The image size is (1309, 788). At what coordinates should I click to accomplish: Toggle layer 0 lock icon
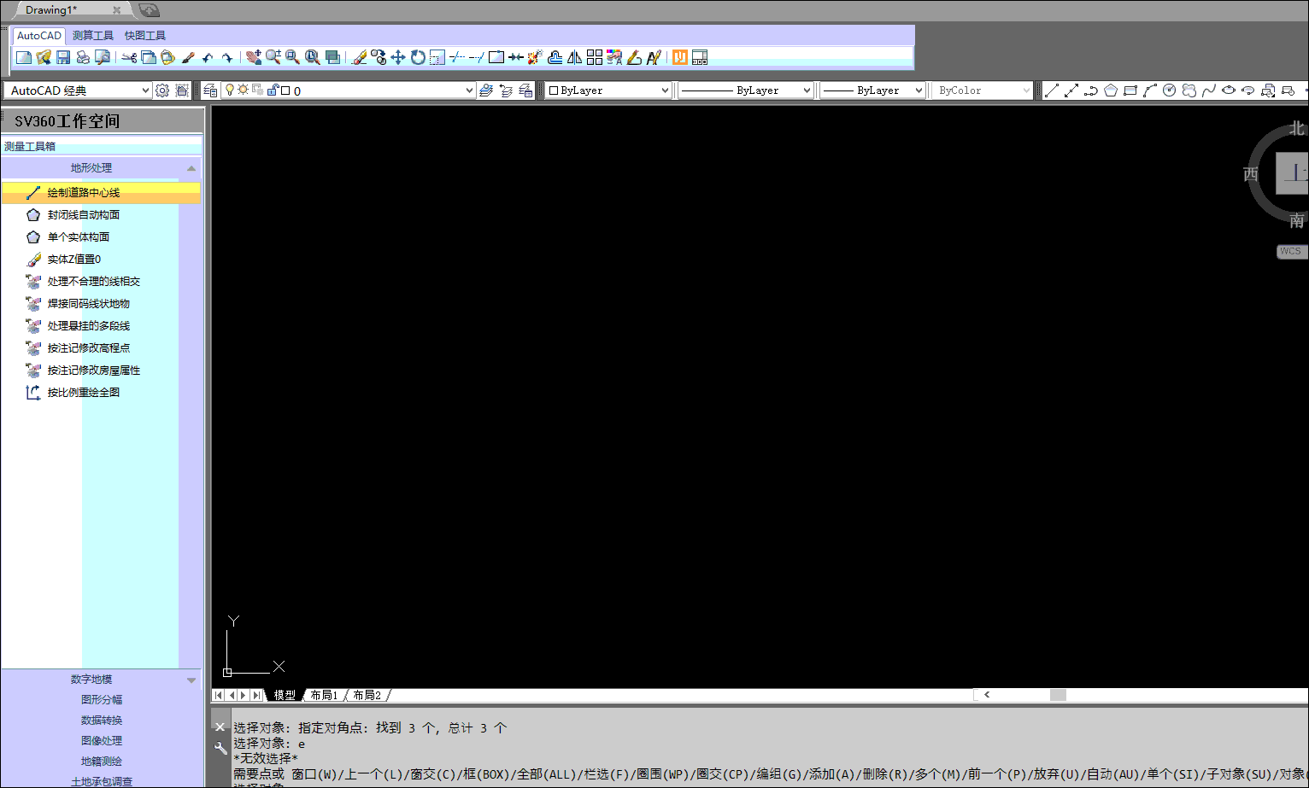pyautogui.click(x=273, y=90)
